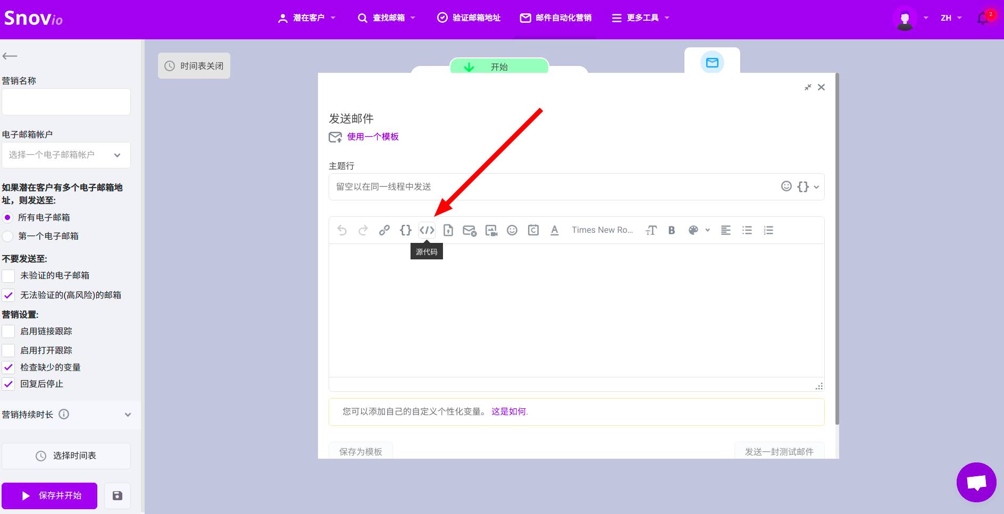Go to 邮件自动化营销
Image resolution: width=1004 pixels, height=514 pixels.
tap(556, 18)
